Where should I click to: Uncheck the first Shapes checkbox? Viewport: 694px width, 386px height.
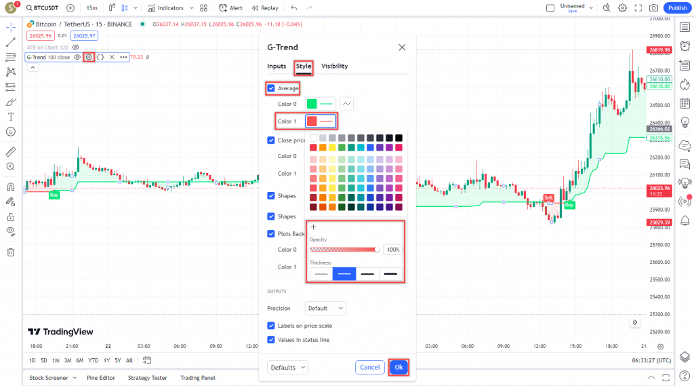[x=271, y=195]
